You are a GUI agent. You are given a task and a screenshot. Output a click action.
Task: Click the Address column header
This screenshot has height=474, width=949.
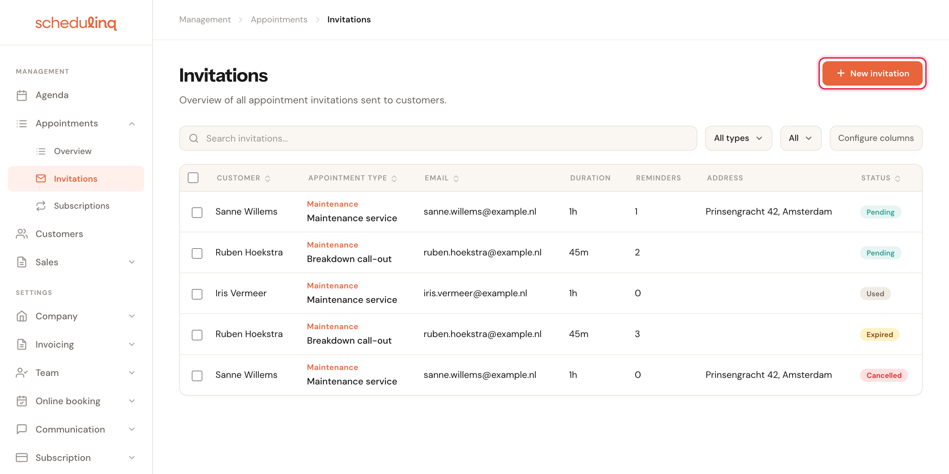pyautogui.click(x=725, y=178)
